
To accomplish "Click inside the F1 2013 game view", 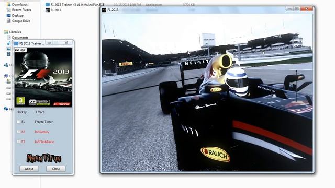I will pos(207,93).
